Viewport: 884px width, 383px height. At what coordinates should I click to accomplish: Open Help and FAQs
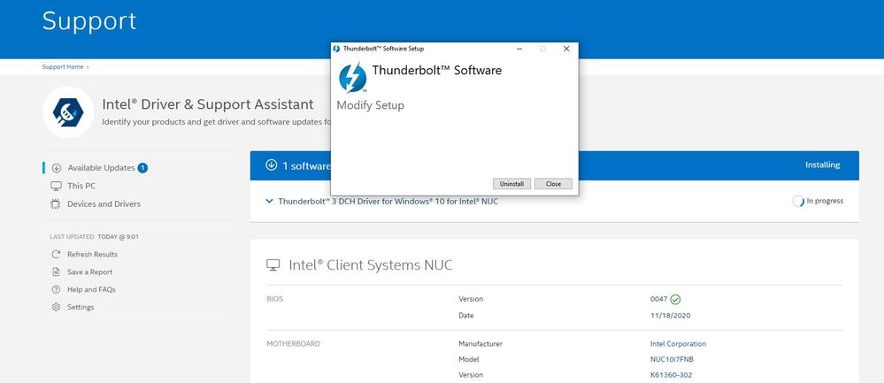click(91, 289)
